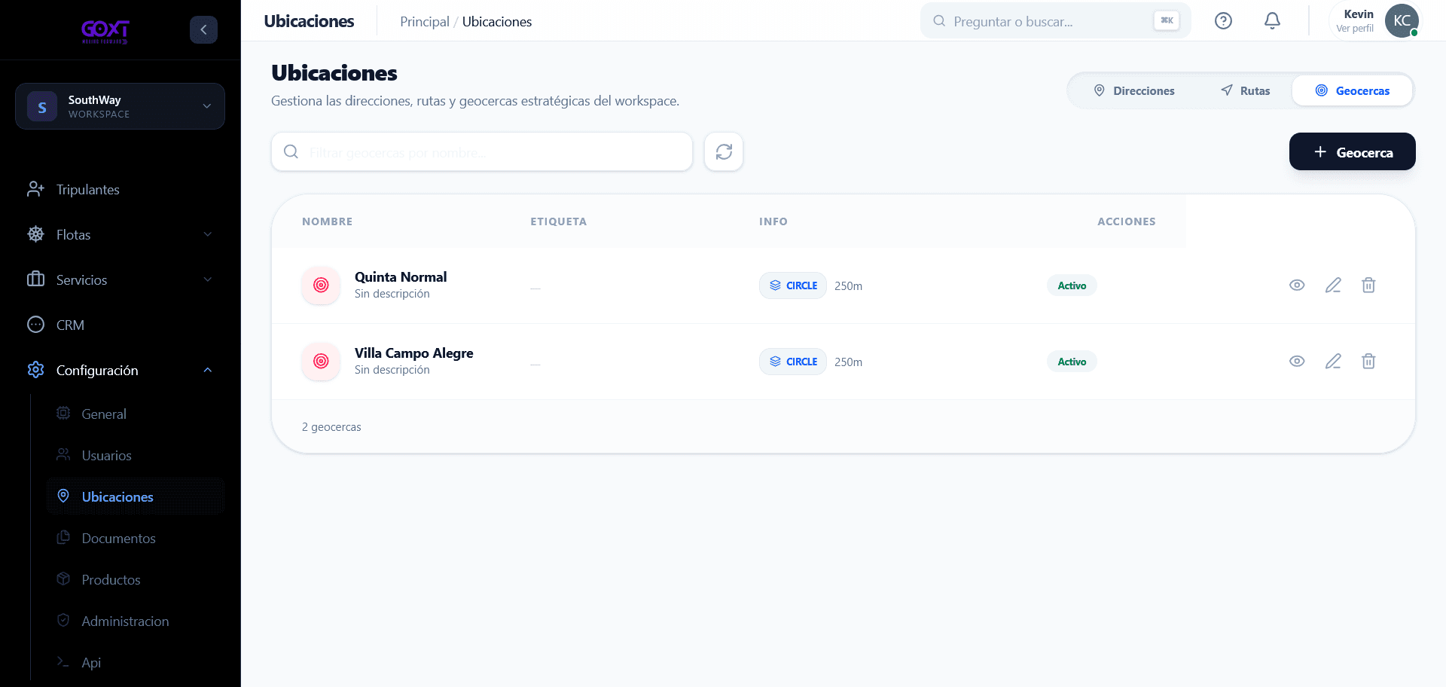Click the Tripulantes add-user icon
1446x687 pixels.
pos(35,189)
